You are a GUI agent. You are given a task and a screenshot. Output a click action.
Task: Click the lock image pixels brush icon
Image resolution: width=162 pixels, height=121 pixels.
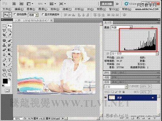(116, 92)
